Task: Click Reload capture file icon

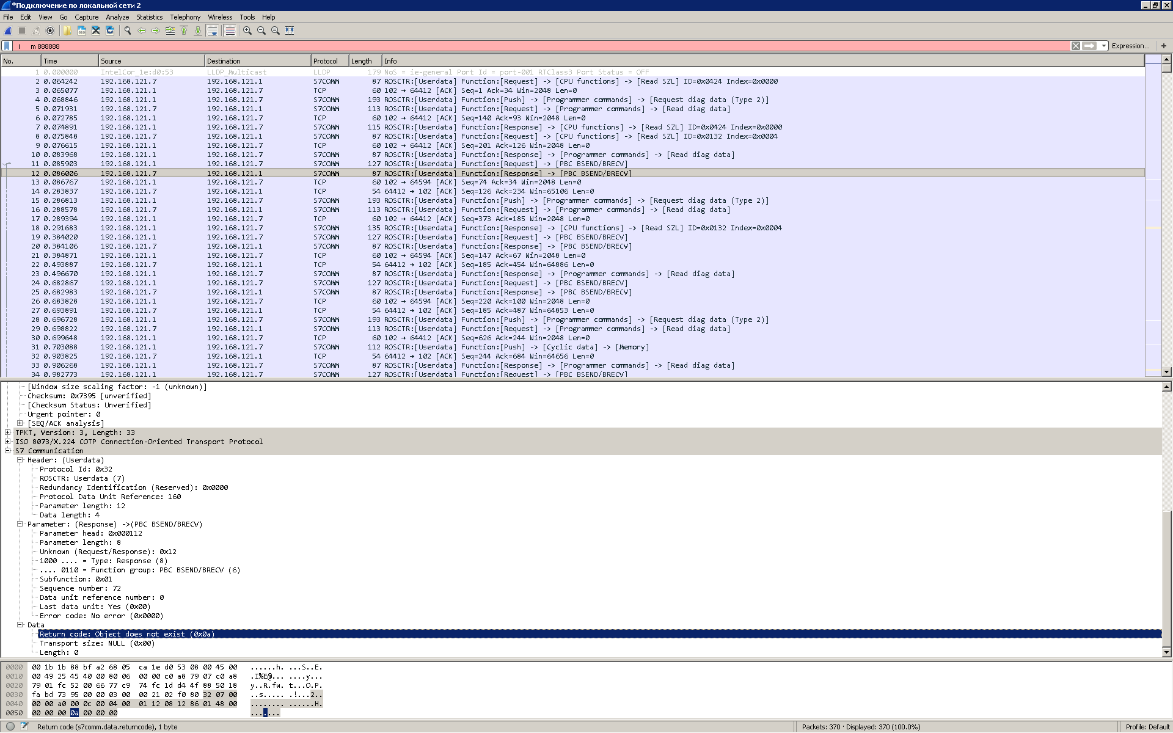Action: (110, 31)
